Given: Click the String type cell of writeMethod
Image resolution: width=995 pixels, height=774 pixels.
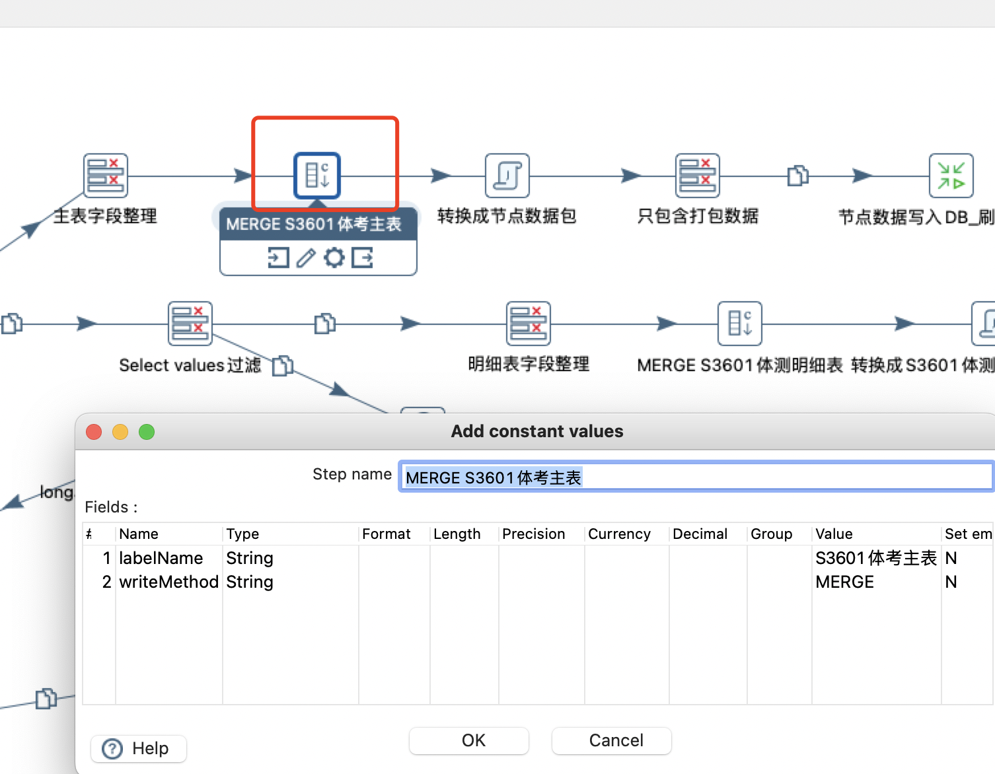Looking at the screenshot, I should (291, 582).
